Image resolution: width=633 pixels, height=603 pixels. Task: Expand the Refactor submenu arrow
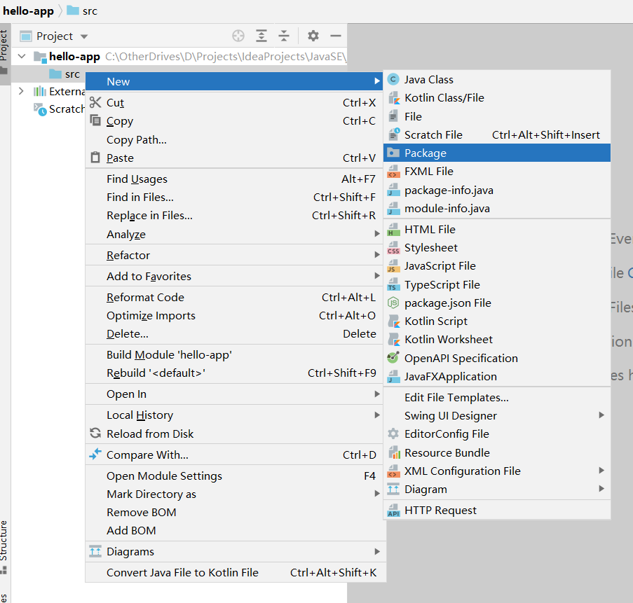click(377, 254)
